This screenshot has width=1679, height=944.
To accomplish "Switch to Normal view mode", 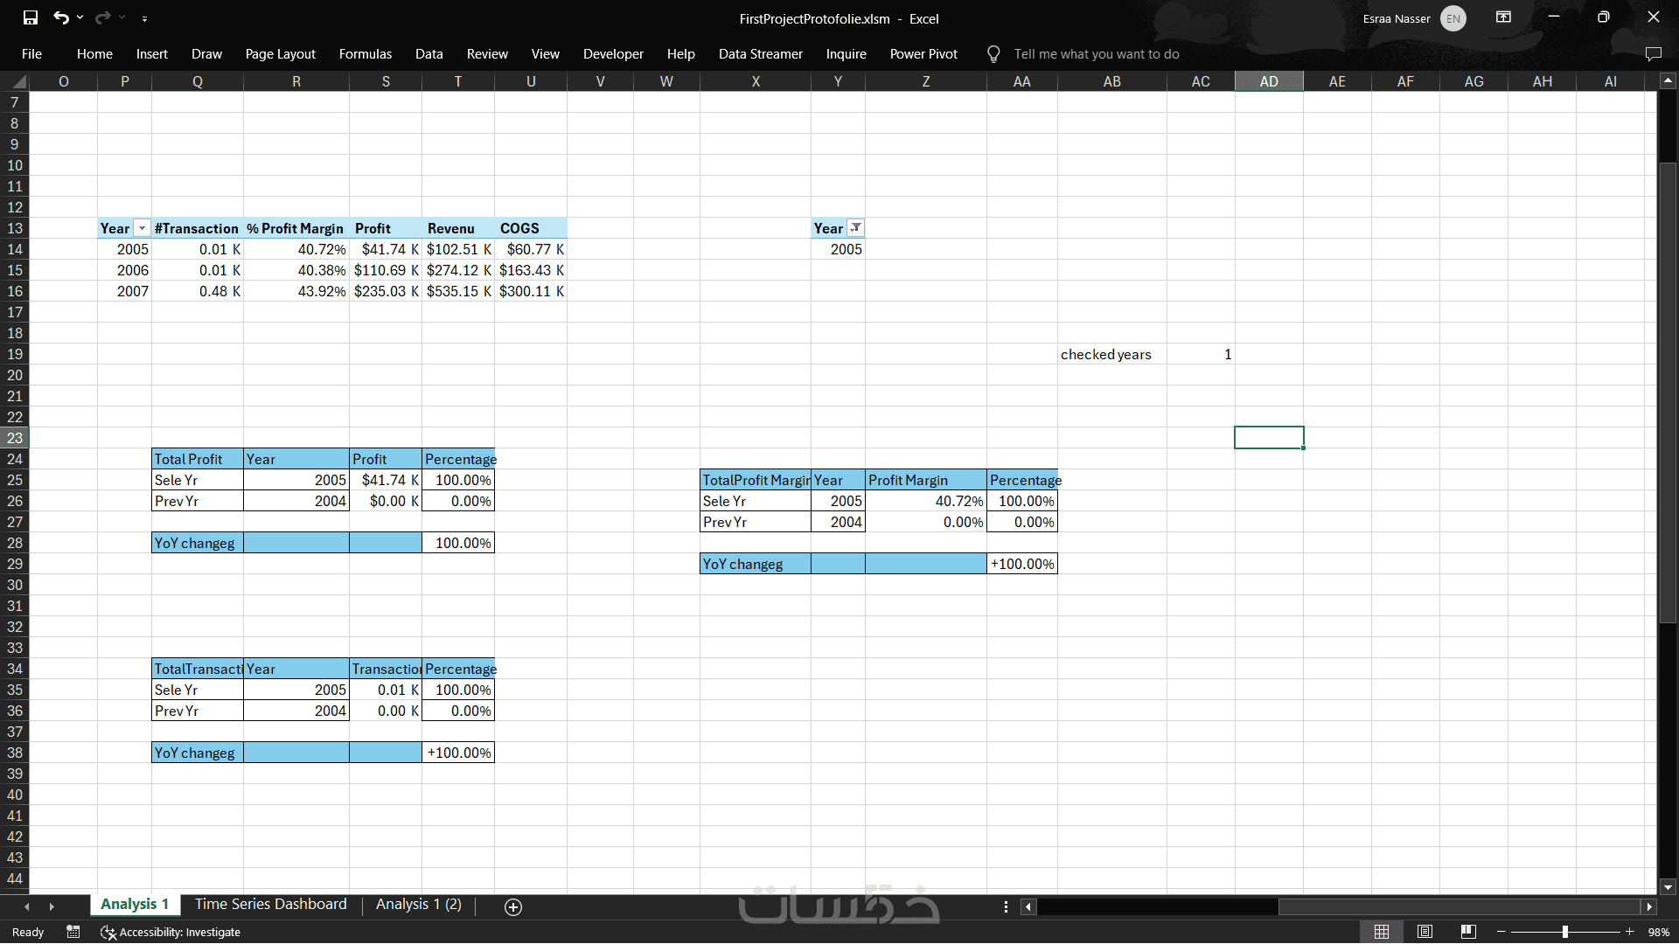I will (x=1382, y=932).
